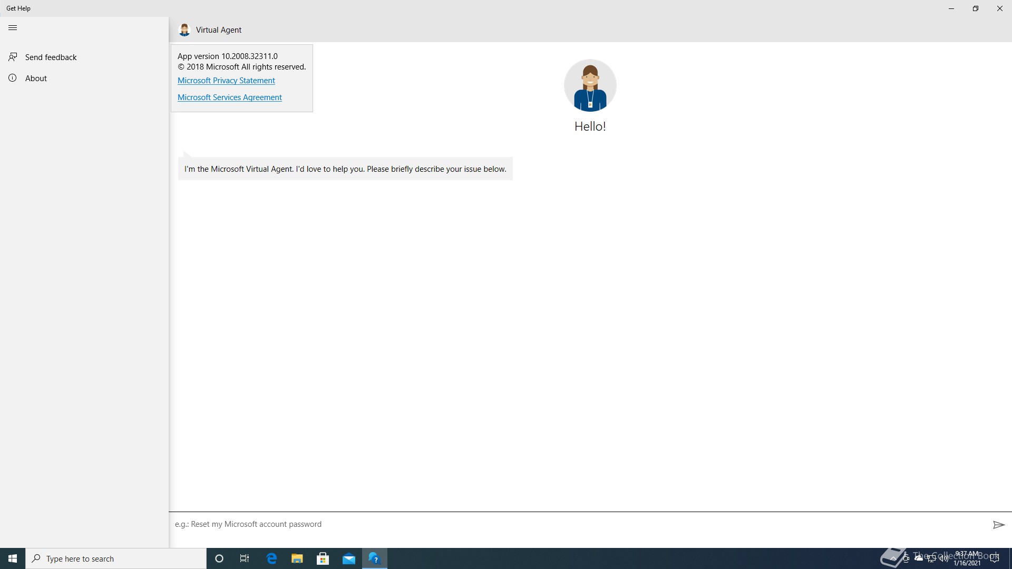The height and width of the screenshot is (569, 1012).
Task: Open the Microsoft Privacy Statement link
Action: pyautogui.click(x=226, y=81)
